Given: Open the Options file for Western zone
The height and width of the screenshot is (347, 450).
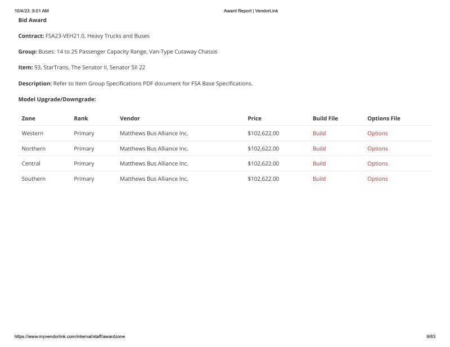Looking at the screenshot, I should [377, 134].
